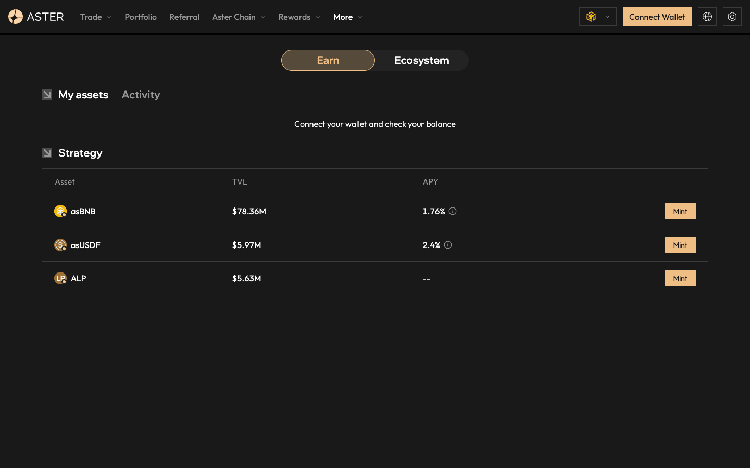Click the ALP token icon
This screenshot has width=750, height=468.
point(60,278)
